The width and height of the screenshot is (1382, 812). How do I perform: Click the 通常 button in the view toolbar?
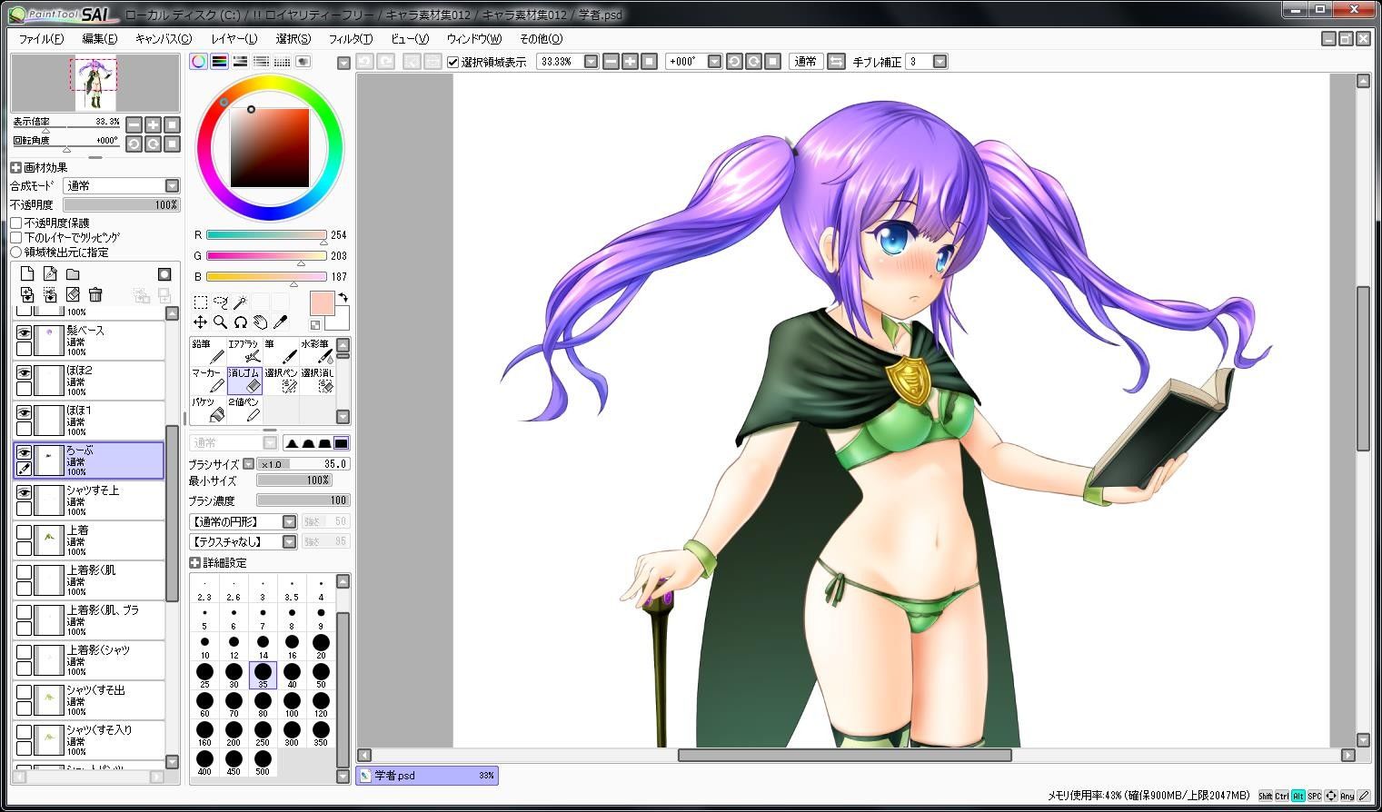805,62
